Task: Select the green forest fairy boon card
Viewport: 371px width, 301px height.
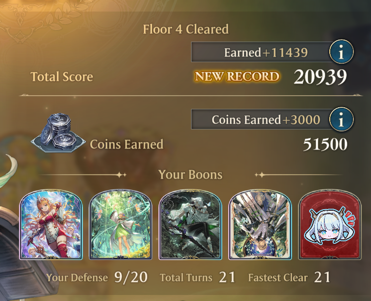Action: [121, 225]
